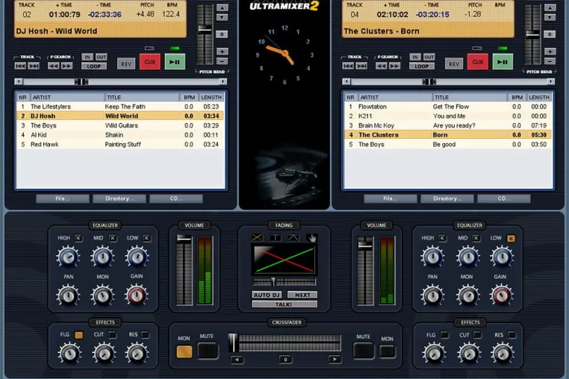Fast forward search on left deck

pyautogui.click(x=66, y=66)
